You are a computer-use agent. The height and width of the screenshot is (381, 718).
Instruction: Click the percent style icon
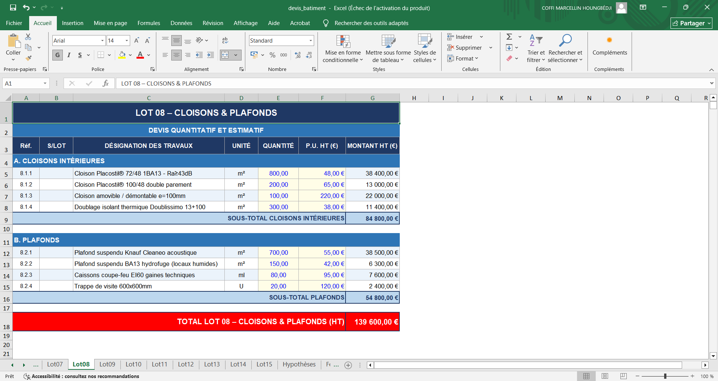coord(273,55)
